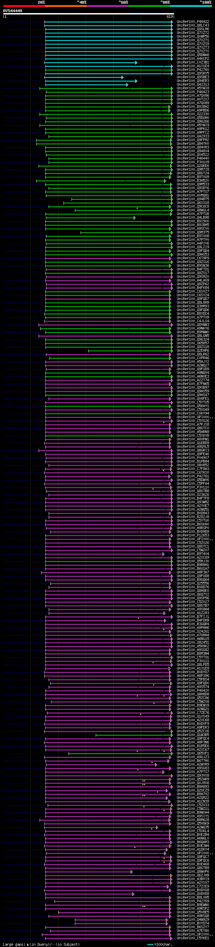Image resolution: width=215 pixels, height=947 pixels.
Task: Click the query end position 619
Action: tap(170, 16)
